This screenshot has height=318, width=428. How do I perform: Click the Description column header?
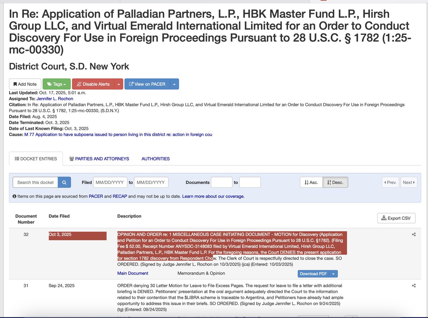pyautogui.click(x=129, y=216)
